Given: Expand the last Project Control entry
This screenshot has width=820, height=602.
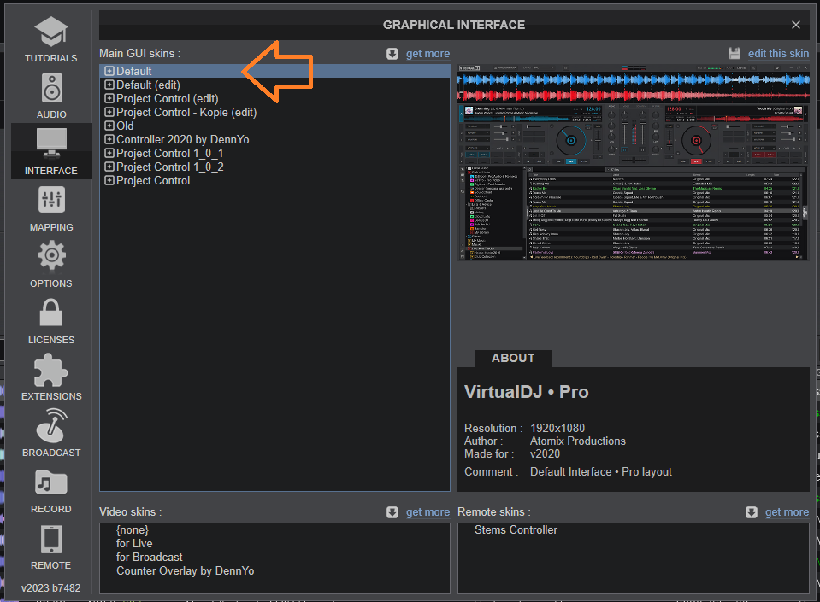Looking at the screenshot, I should click(x=109, y=180).
